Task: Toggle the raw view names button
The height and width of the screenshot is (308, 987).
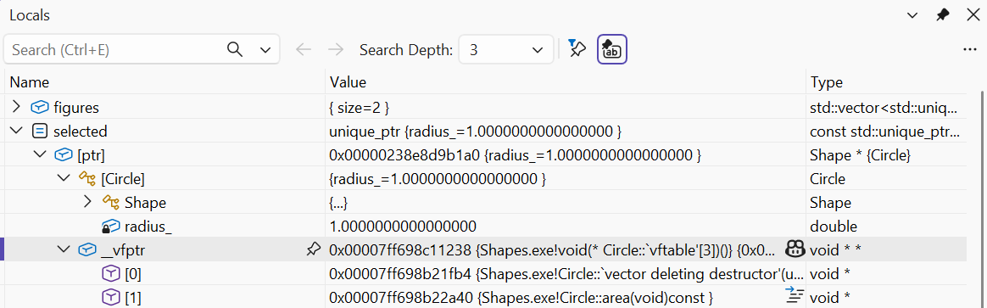Action: coord(611,50)
